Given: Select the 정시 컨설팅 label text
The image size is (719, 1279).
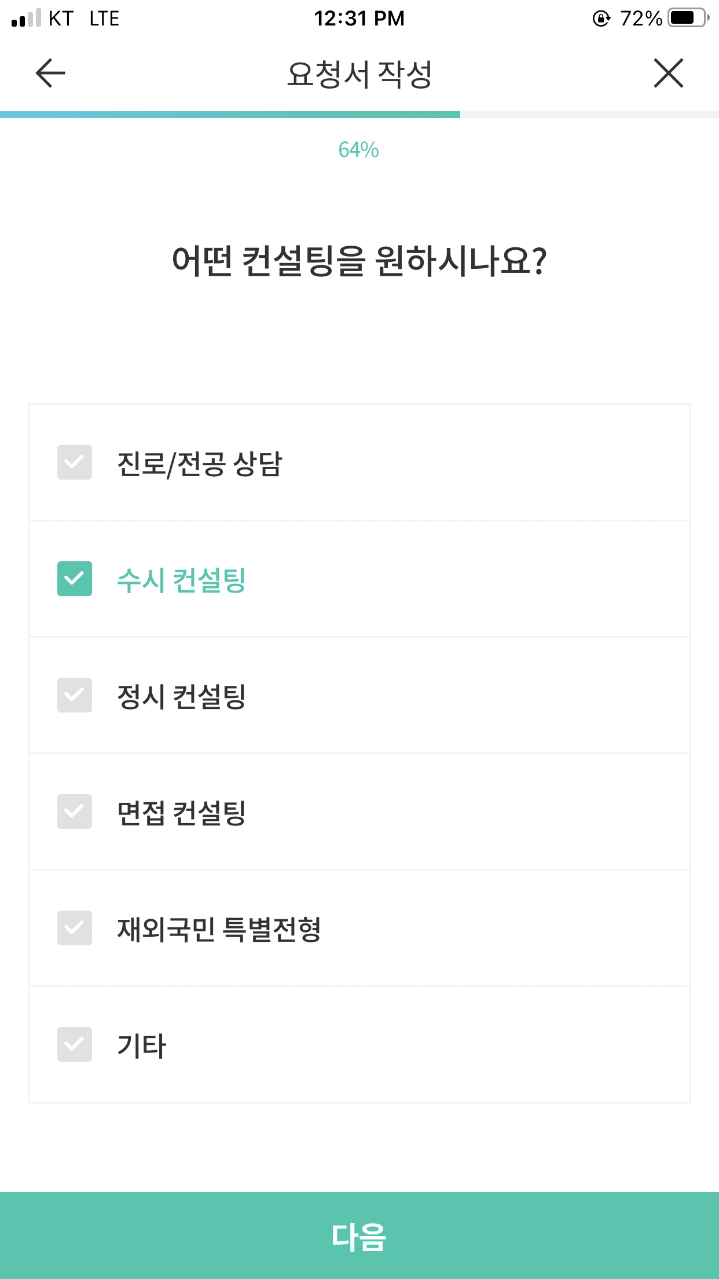Looking at the screenshot, I should point(182,696).
